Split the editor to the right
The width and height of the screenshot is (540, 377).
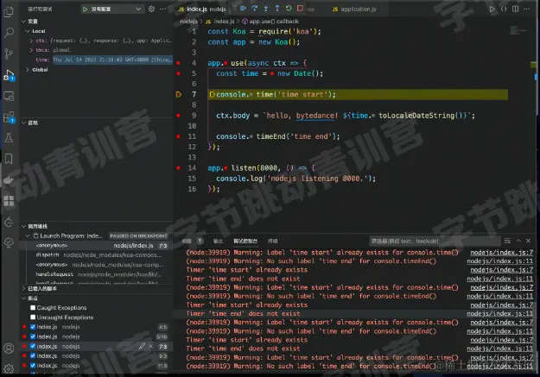click(x=515, y=9)
